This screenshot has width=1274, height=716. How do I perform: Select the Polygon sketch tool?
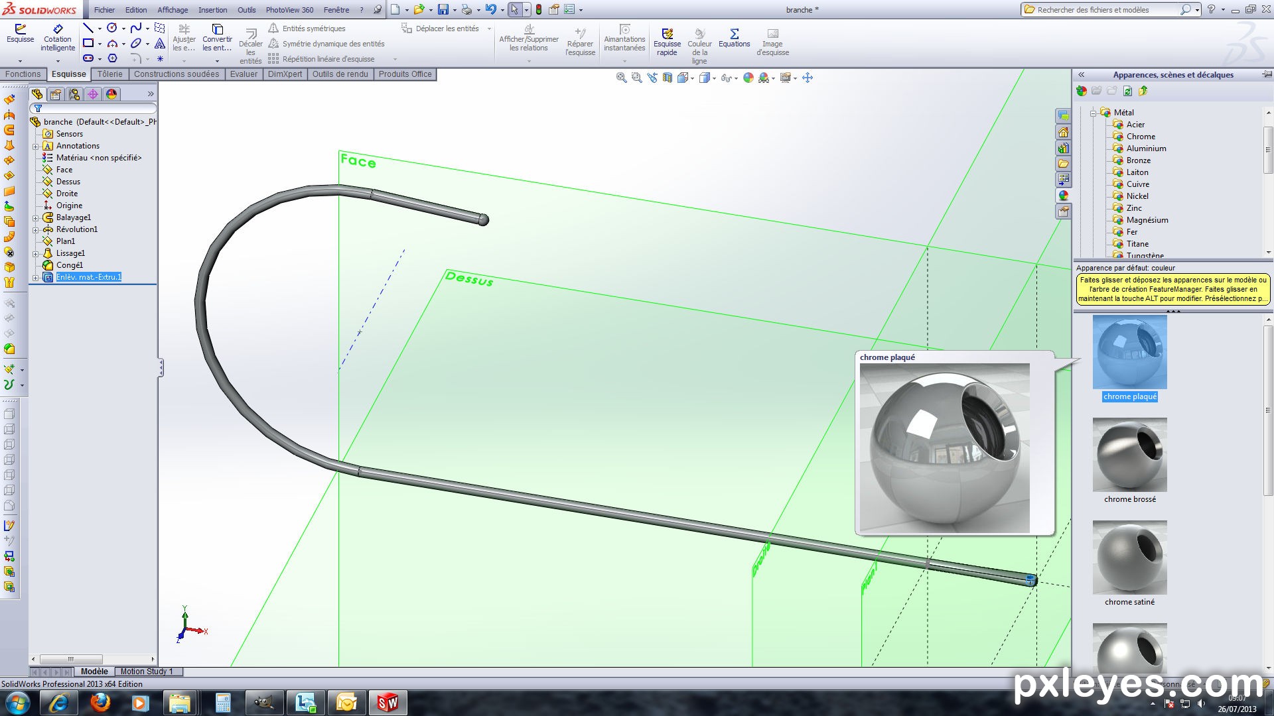coord(112,58)
